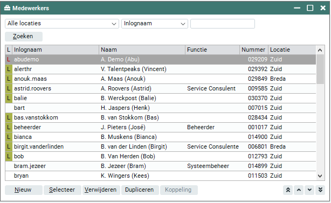Click the search text input field
This screenshot has height=203, width=331.
[223, 24]
